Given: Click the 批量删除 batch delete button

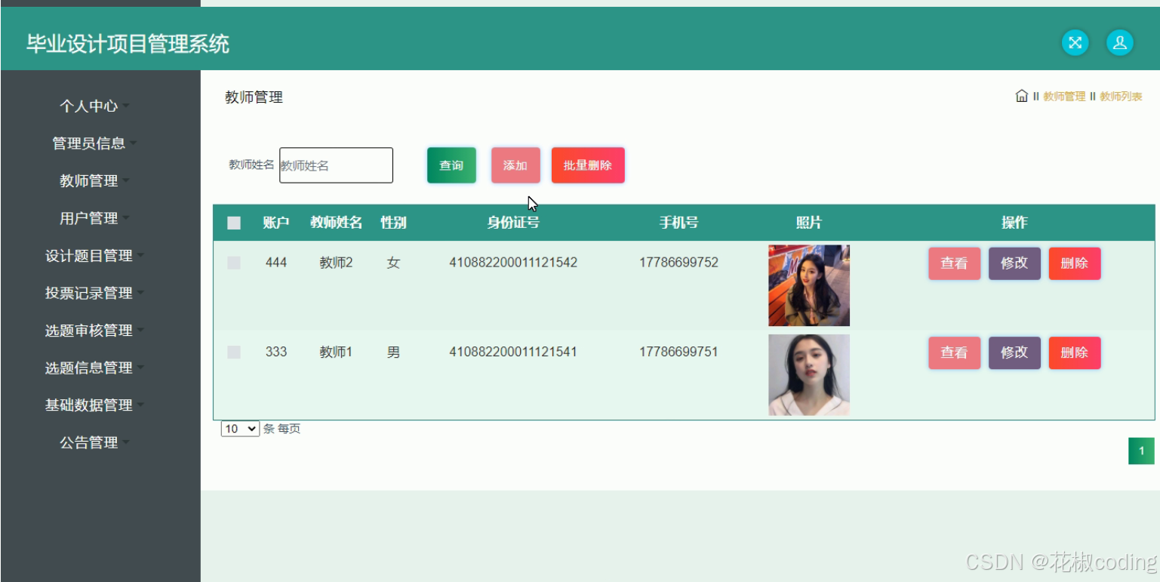Looking at the screenshot, I should pos(588,165).
